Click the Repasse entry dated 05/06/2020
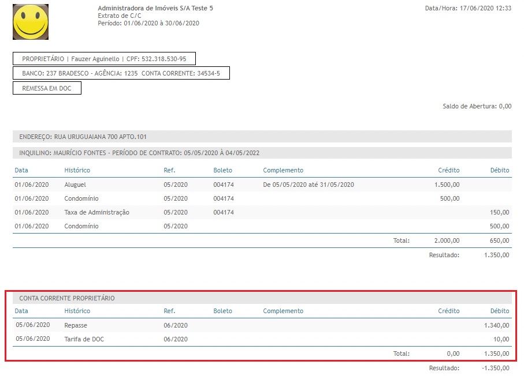524x376 pixels. click(x=76, y=325)
